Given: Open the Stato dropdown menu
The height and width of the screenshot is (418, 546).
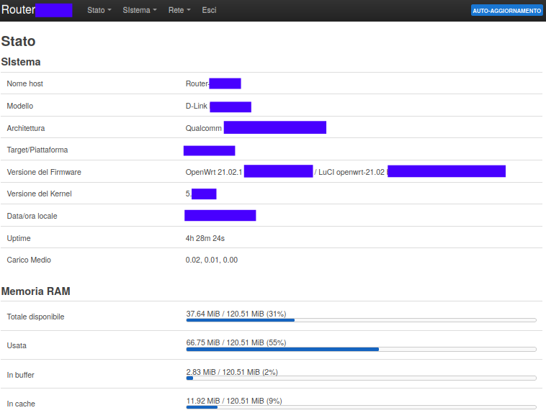Looking at the screenshot, I should point(99,11).
